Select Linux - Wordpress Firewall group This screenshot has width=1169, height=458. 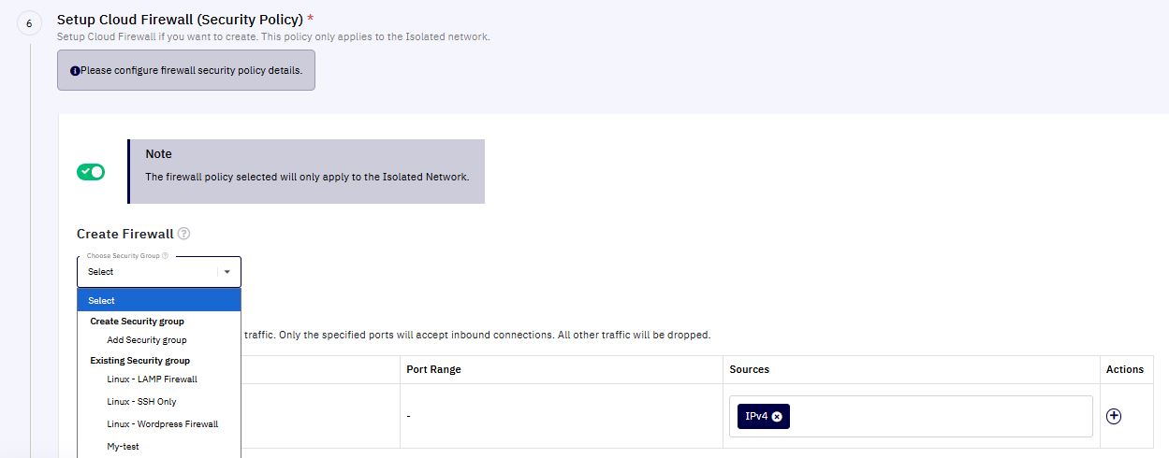[x=163, y=424]
